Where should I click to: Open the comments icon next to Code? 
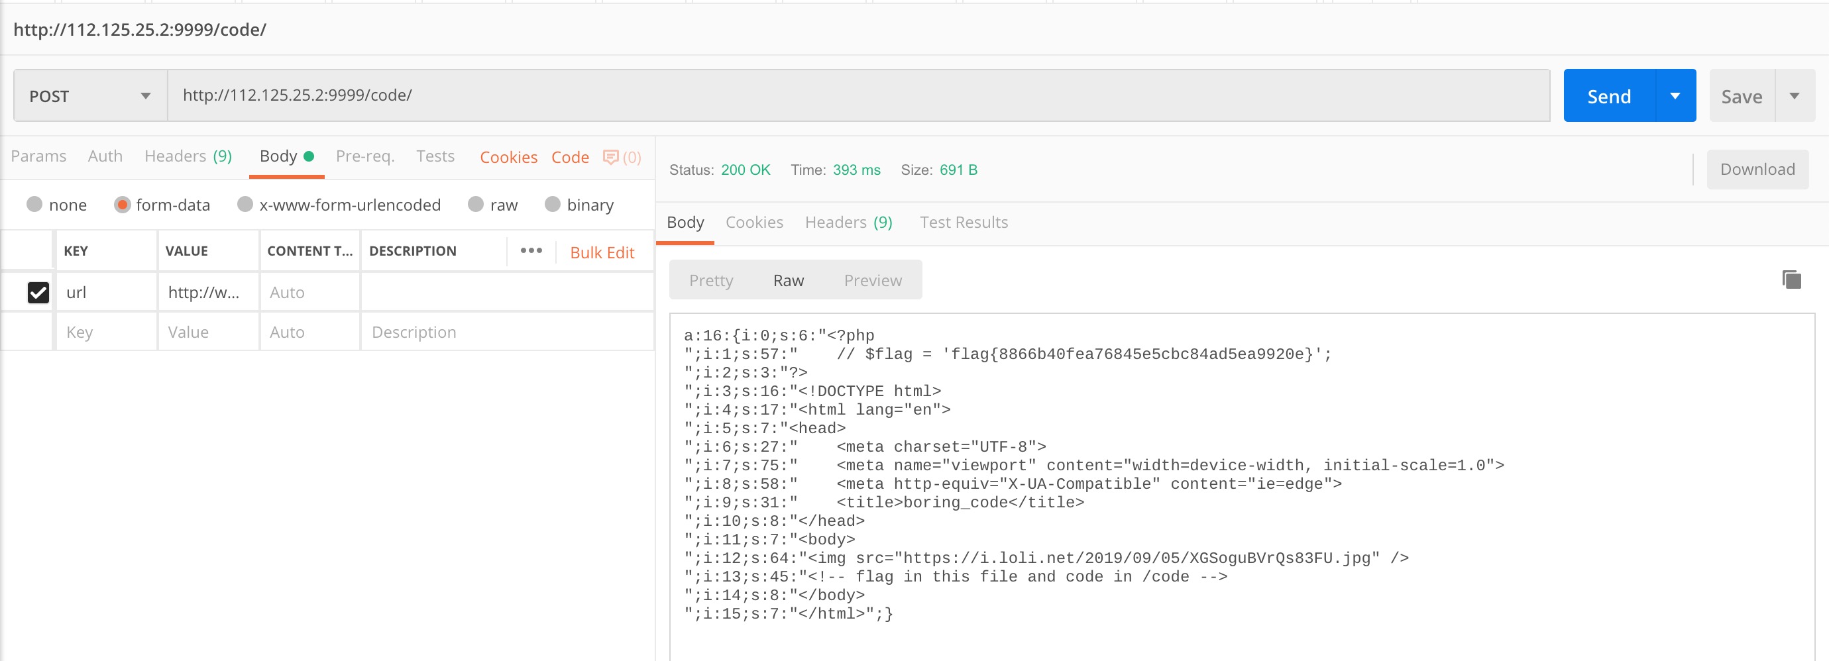[610, 157]
